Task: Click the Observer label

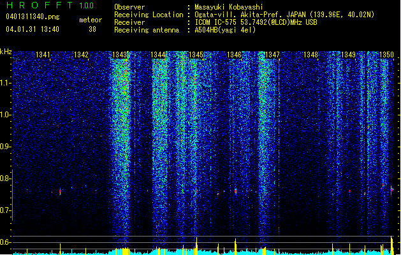Action: point(129,7)
